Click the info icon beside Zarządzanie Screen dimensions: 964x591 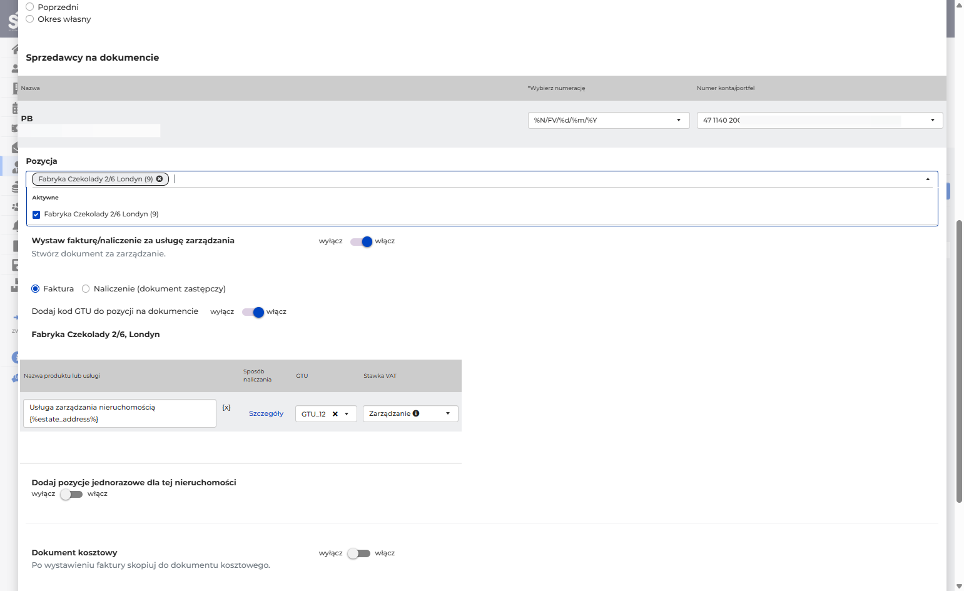pyautogui.click(x=416, y=413)
